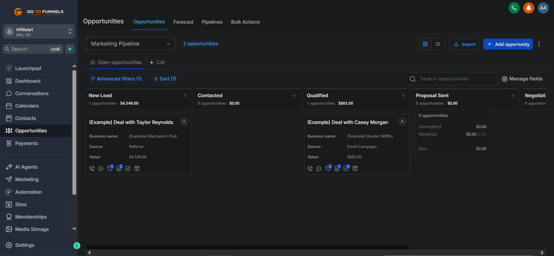Image resolution: width=554 pixels, height=256 pixels.
Task: Open deal with Casey Morgan title
Action: point(347,122)
